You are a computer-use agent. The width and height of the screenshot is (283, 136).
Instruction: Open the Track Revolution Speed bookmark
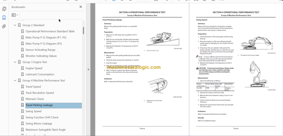(39, 93)
